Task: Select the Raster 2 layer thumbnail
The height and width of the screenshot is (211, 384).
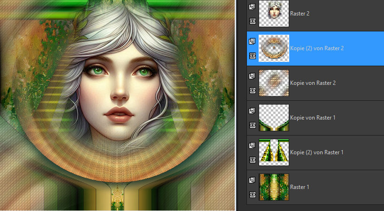Action: (x=274, y=14)
